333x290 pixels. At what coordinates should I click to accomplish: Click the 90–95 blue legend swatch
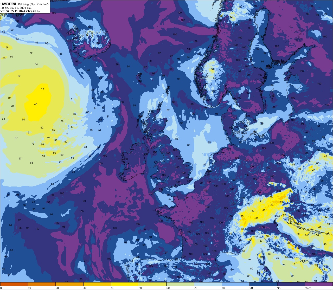point(263,284)
